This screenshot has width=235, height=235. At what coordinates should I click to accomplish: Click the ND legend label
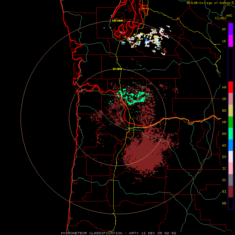[224, 203]
